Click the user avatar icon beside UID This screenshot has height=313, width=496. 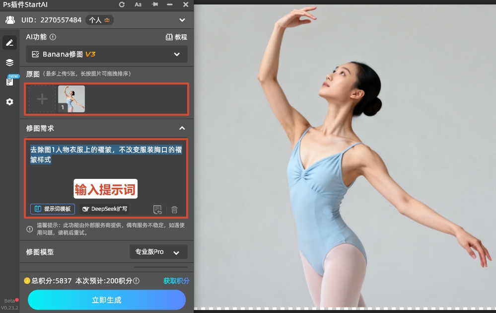tap(10, 20)
